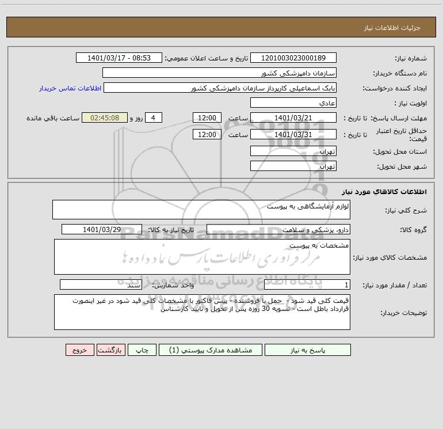Click the label شهر محل تحویل
443x429 pixels.
(x=402, y=166)
